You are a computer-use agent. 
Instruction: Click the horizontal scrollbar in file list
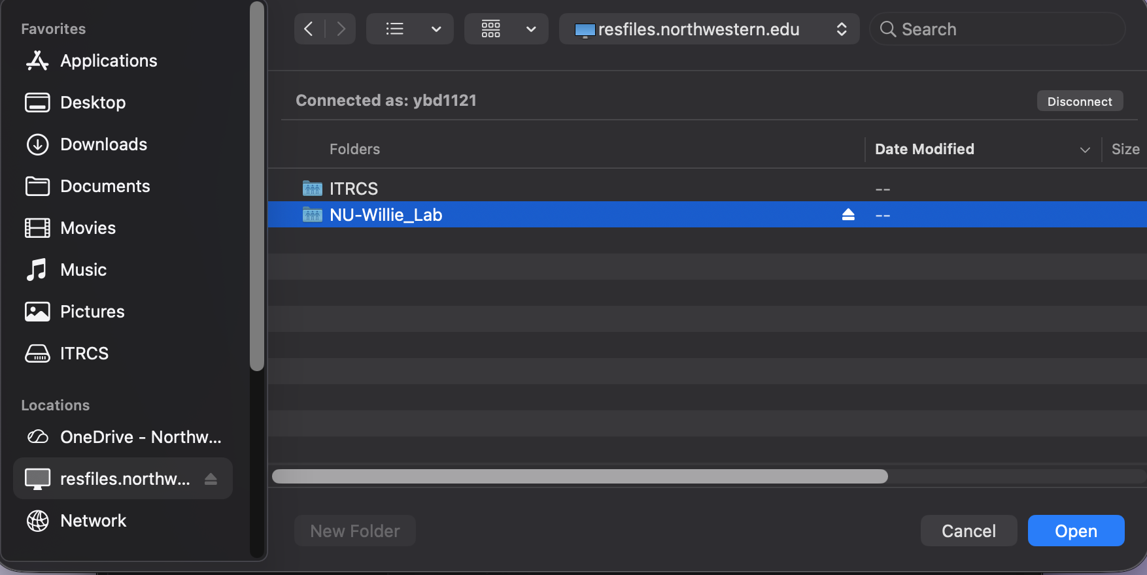tap(579, 476)
